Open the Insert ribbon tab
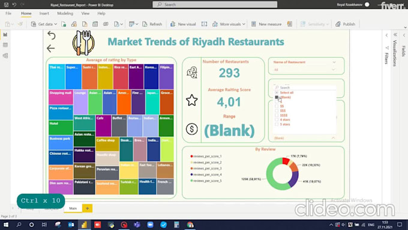The height and width of the screenshot is (230, 408). point(44,13)
